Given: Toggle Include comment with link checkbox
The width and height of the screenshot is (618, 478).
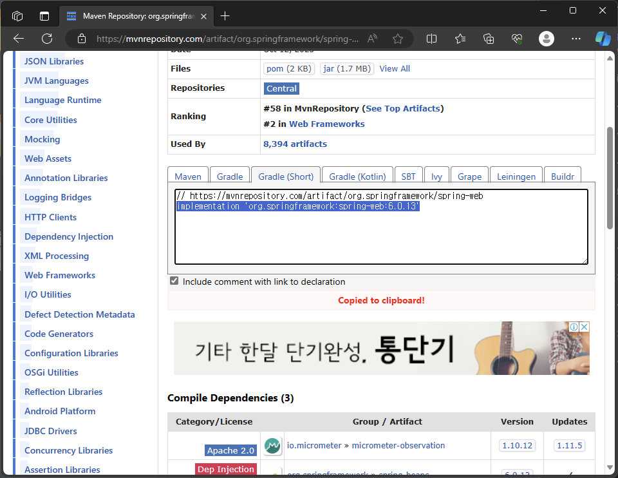Looking at the screenshot, I should pyautogui.click(x=174, y=281).
